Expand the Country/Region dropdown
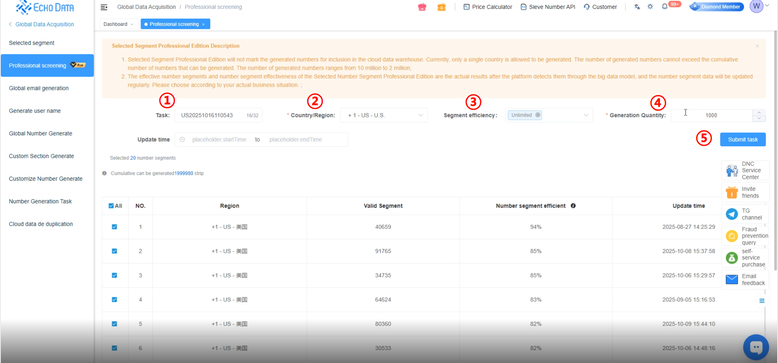The image size is (778, 363). click(x=384, y=115)
